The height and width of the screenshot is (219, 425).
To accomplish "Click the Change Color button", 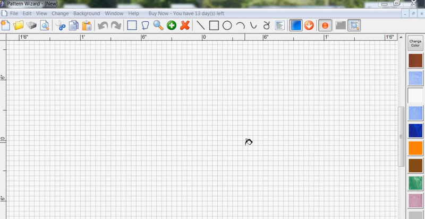I will tap(415, 43).
